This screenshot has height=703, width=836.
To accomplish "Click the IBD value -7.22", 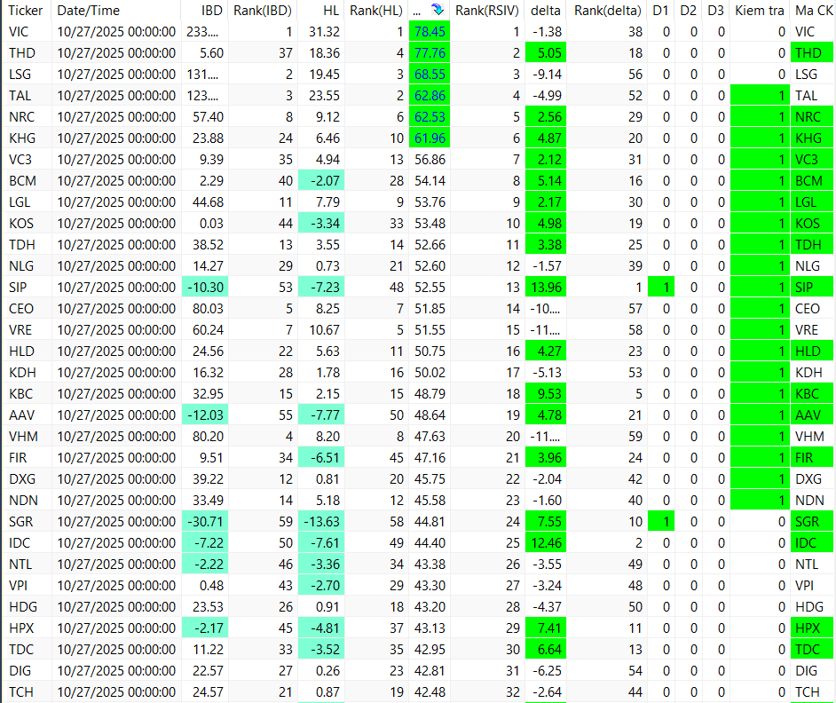I will coord(205,543).
